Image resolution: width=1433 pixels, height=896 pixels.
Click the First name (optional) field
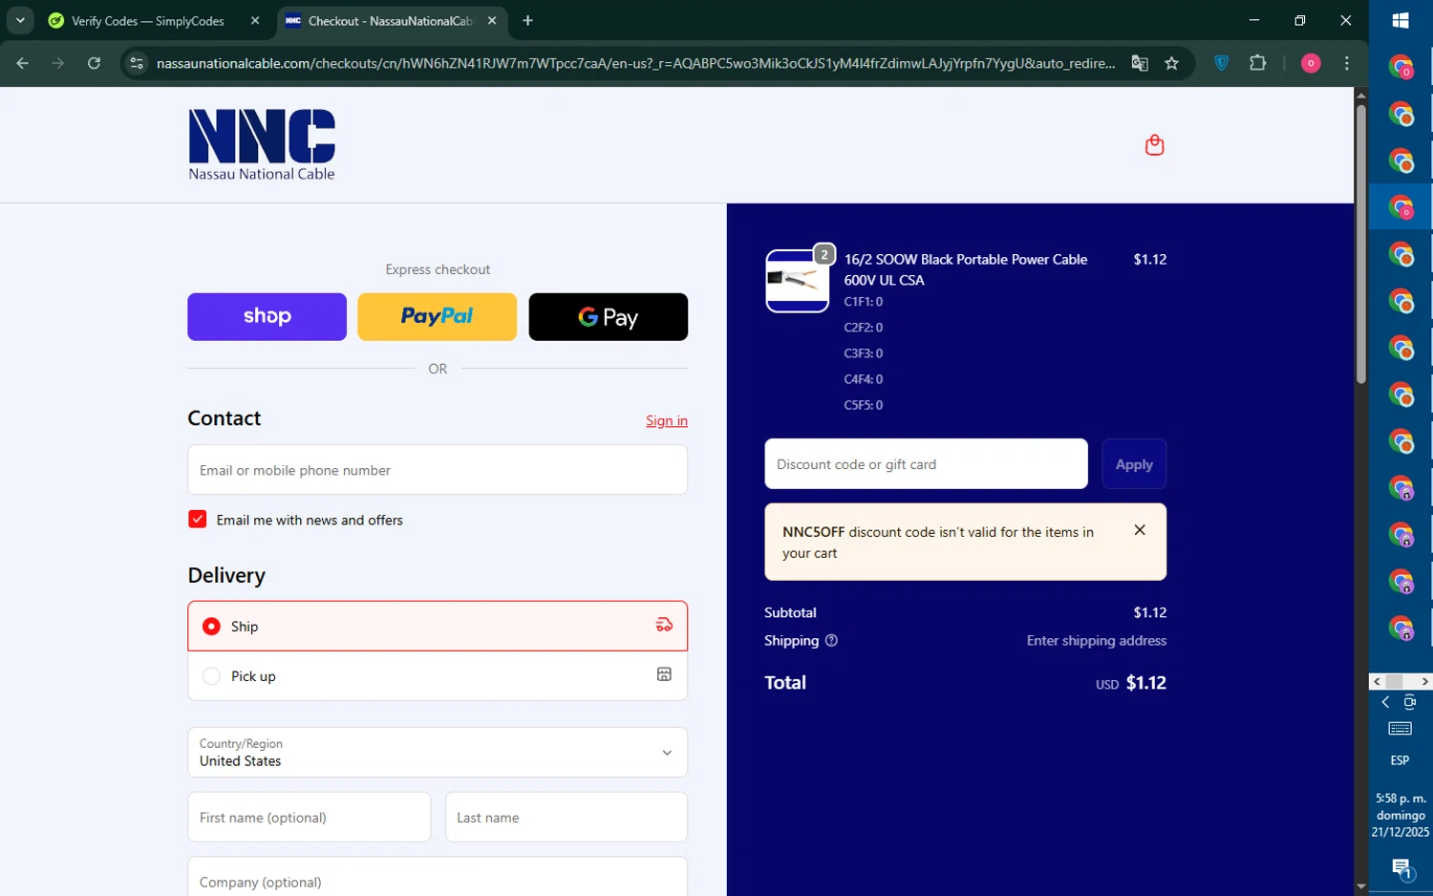(310, 817)
